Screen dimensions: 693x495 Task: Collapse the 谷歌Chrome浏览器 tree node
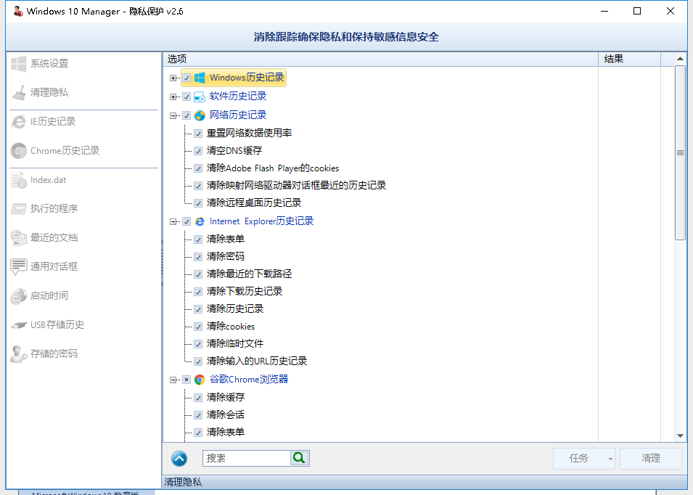pos(173,380)
